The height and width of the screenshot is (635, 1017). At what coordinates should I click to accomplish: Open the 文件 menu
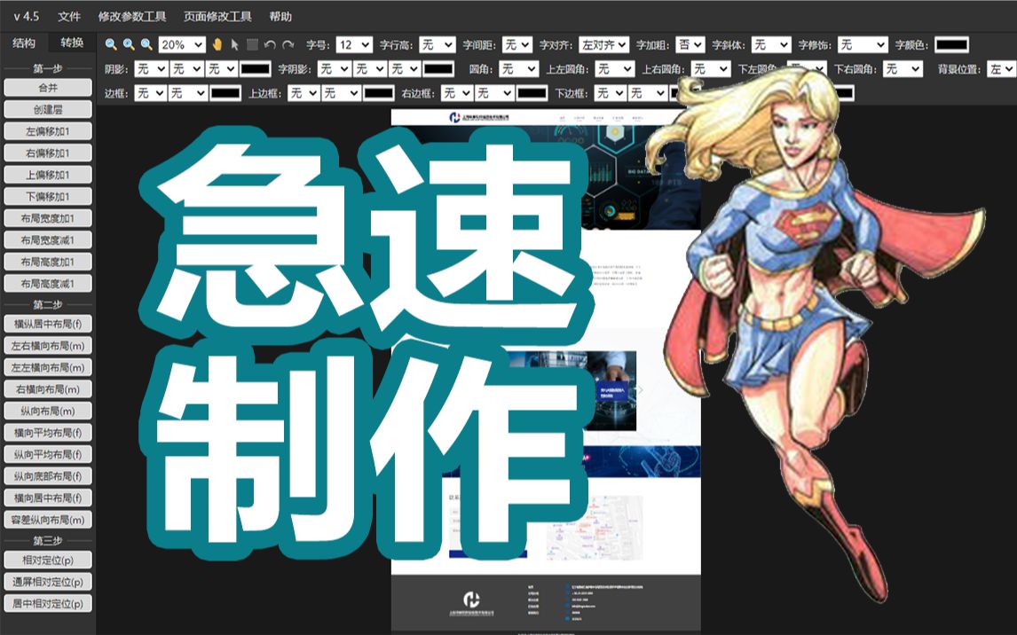(71, 15)
